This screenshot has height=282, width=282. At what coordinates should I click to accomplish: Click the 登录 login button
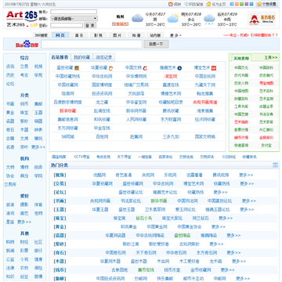pos(90,25)
